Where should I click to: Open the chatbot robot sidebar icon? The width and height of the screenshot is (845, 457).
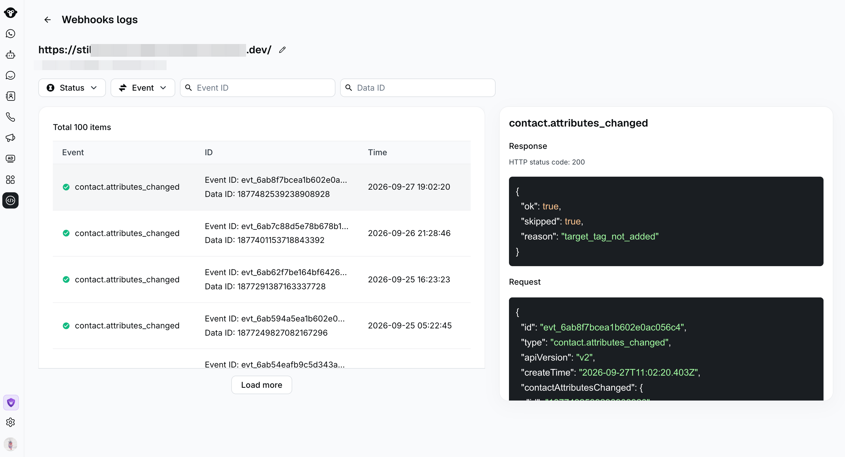click(x=10, y=55)
